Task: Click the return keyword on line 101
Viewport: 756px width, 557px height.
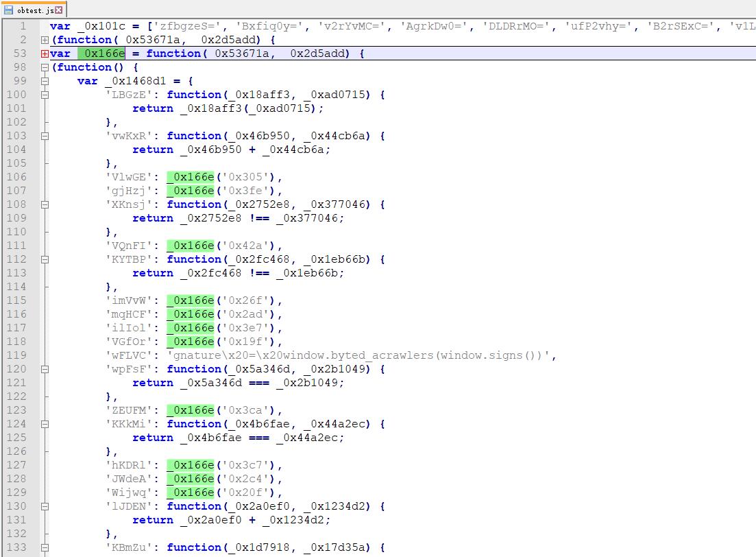Action: pos(153,108)
